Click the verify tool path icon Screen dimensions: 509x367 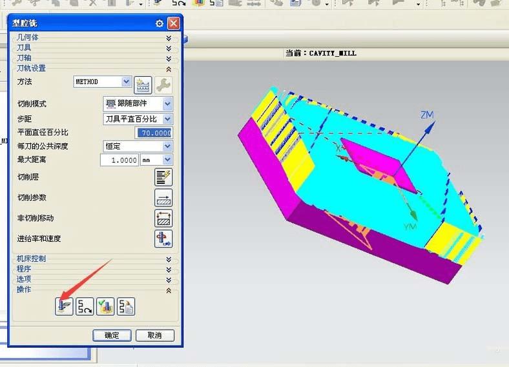tap(105, 307)
